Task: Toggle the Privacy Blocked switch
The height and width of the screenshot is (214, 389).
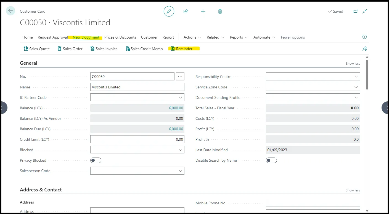Action: click(96, 160)
